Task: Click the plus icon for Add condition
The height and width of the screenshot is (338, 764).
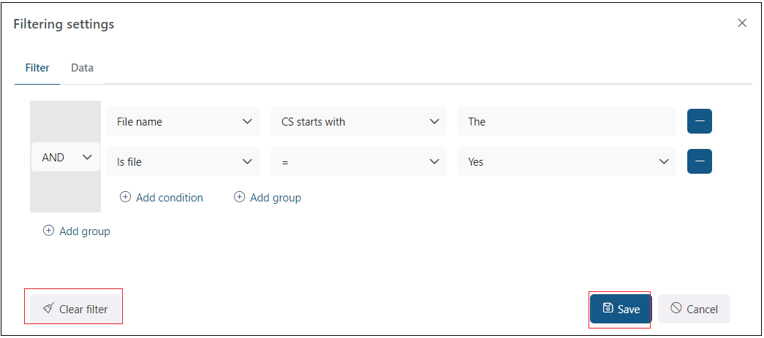Action: pos(125,197)
